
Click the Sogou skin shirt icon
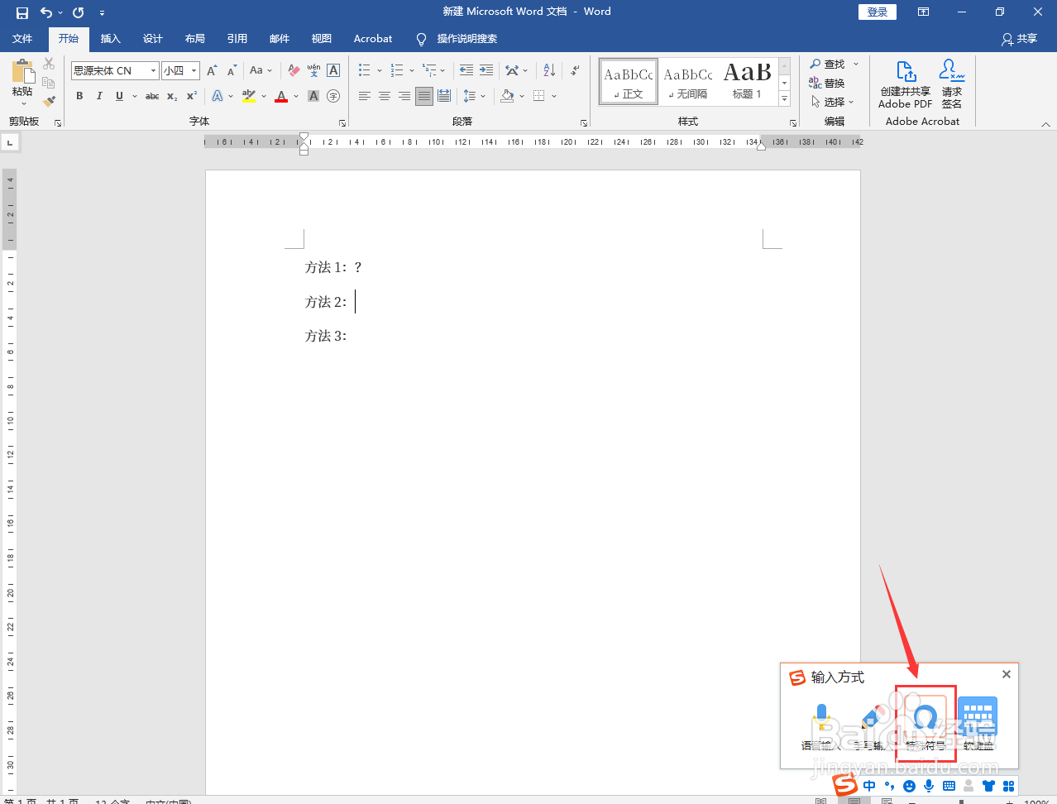pyautogui.click(x=988, y=786)
